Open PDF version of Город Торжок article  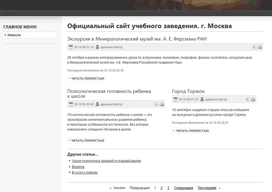coord(248,99)
